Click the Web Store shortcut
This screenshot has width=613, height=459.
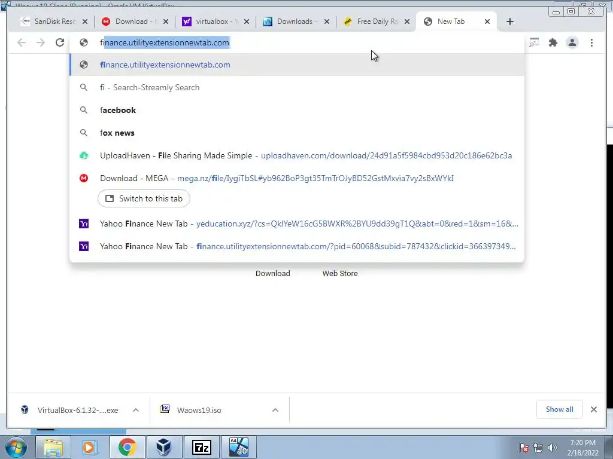click(340, 273)
